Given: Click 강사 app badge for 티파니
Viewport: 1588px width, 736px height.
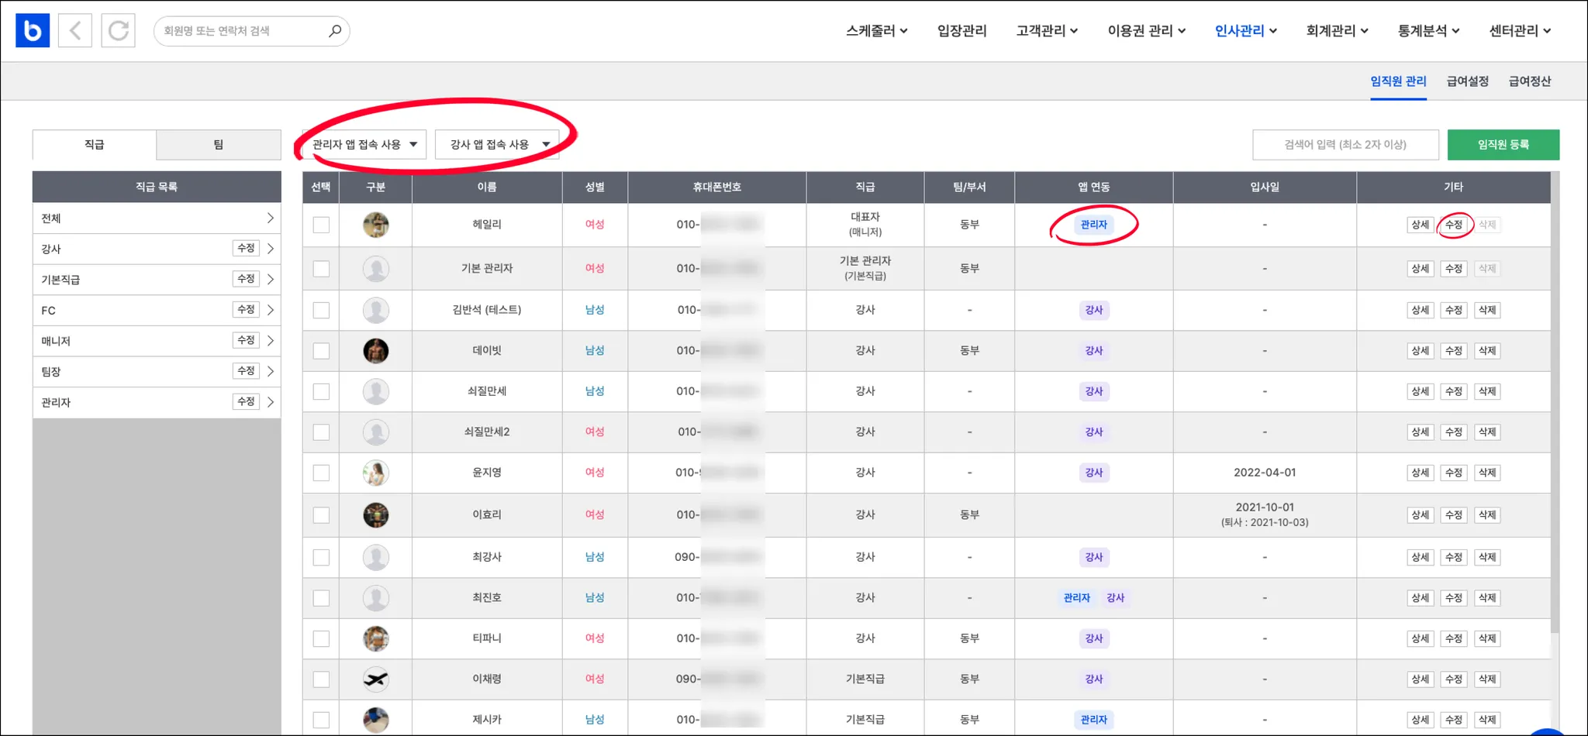Looking at the screenshot, I should [1094, 638].
